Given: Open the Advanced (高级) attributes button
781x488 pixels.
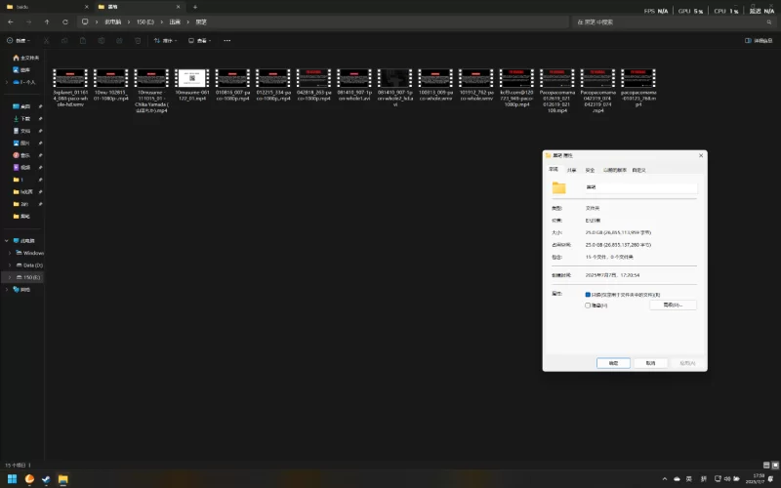Looking at the screenshot, I should pyautogui.click(x=673, y=305).
